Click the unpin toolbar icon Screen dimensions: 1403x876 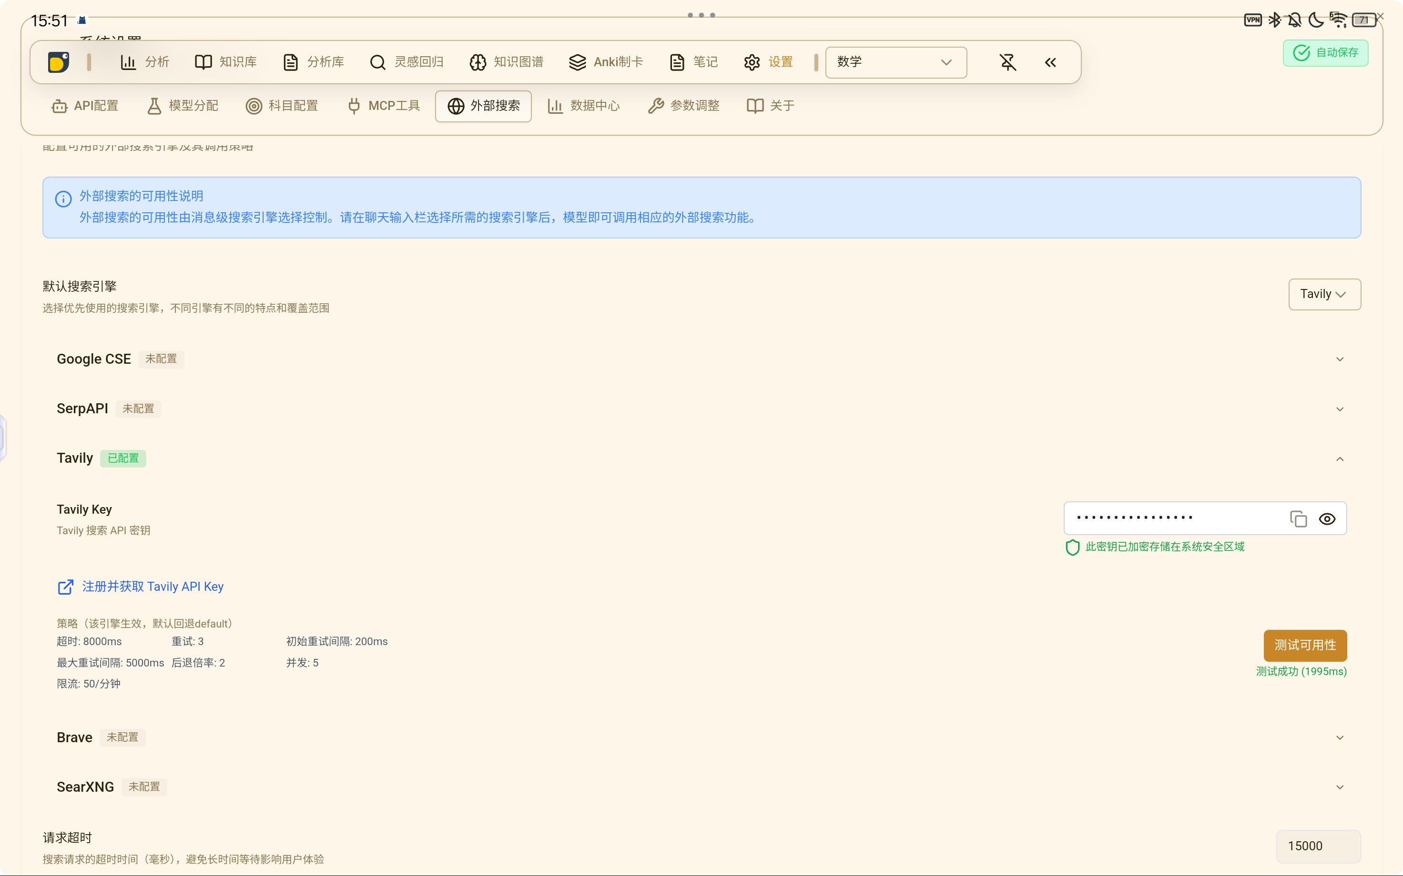(1007, 62)
